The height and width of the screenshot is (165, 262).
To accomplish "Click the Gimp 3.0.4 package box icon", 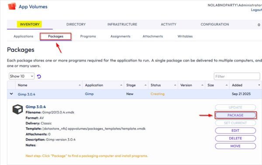I will tap(17, 110).
